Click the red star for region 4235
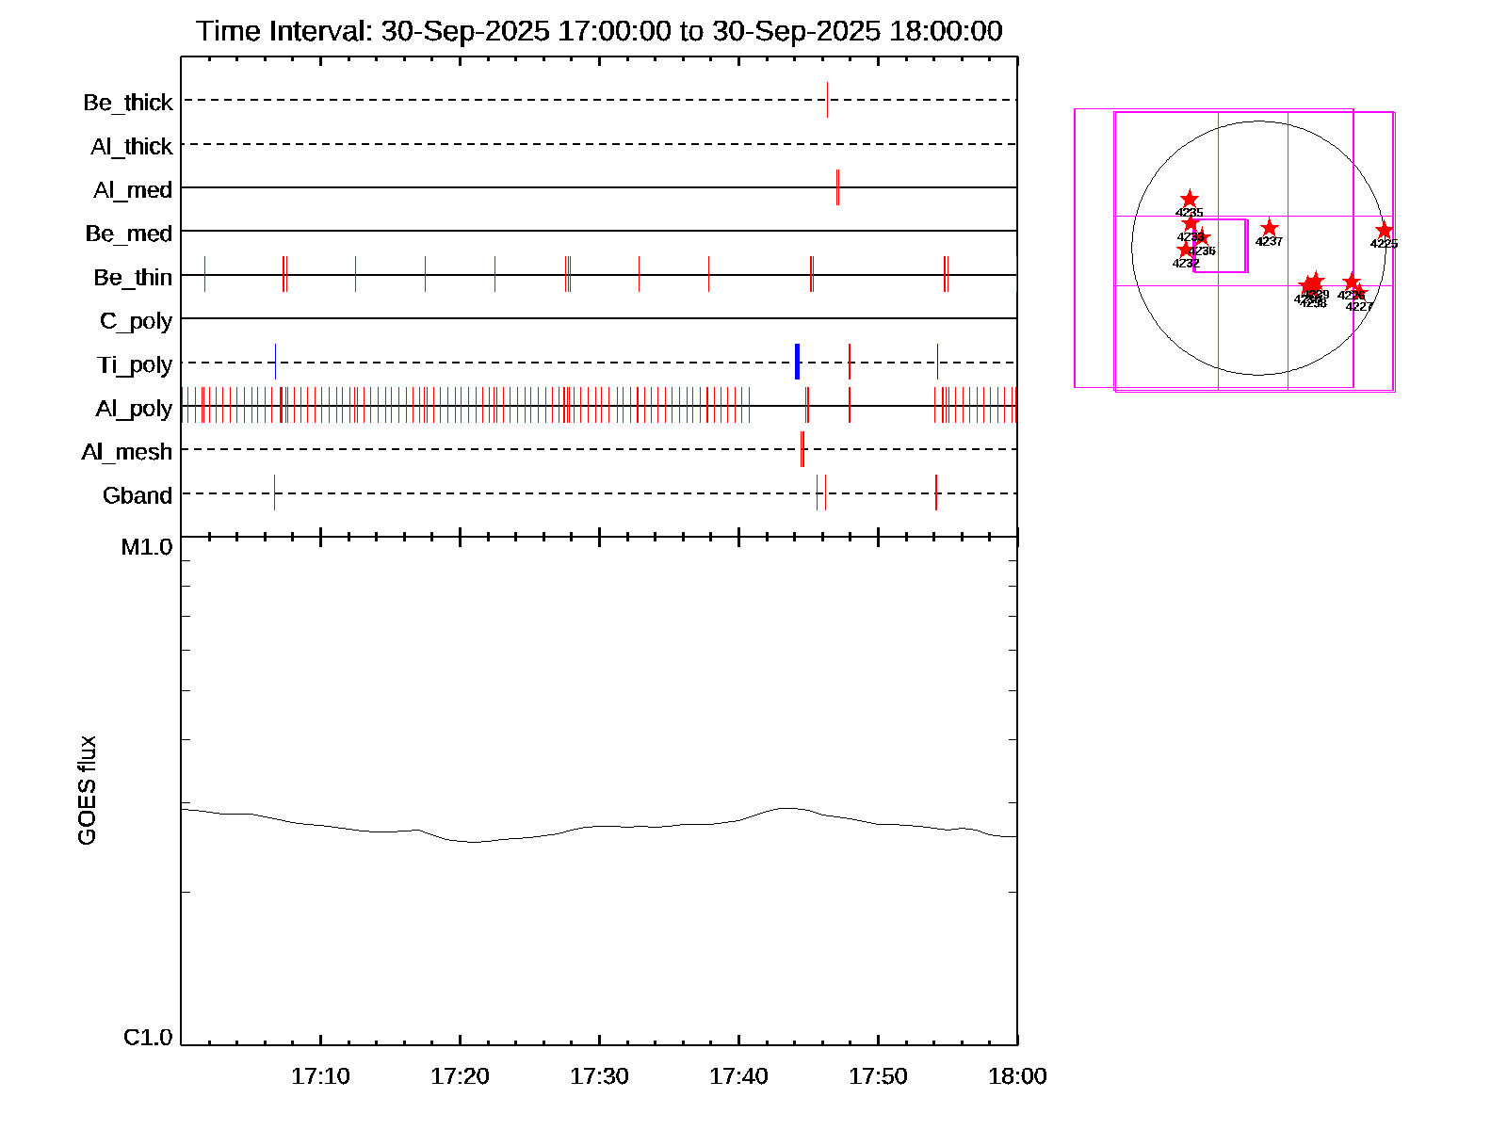The width and height of the screenshot is (1507, 1130). coord(1190,200)
